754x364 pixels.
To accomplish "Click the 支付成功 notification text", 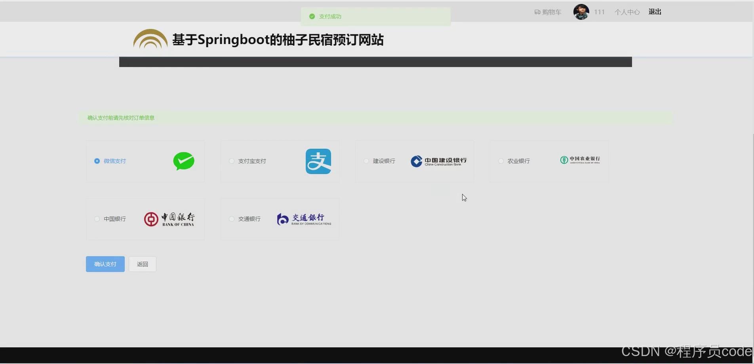I will [330, 17].
